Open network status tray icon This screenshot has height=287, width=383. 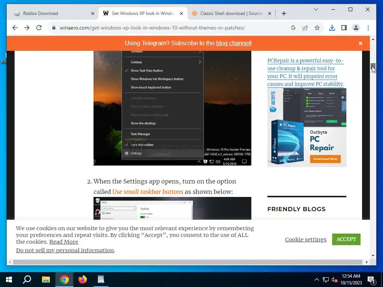pos(326,280)
